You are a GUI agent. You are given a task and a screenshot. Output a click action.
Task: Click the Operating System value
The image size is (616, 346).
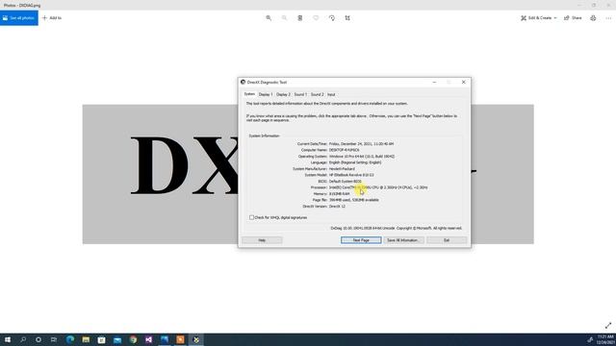click(362, 156)
